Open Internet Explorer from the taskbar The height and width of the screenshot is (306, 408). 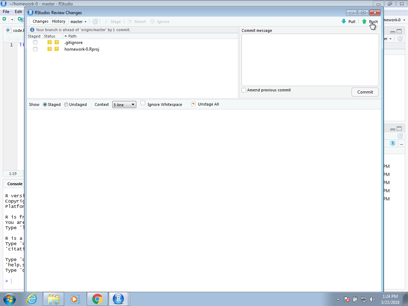click(x=32, y=299)
